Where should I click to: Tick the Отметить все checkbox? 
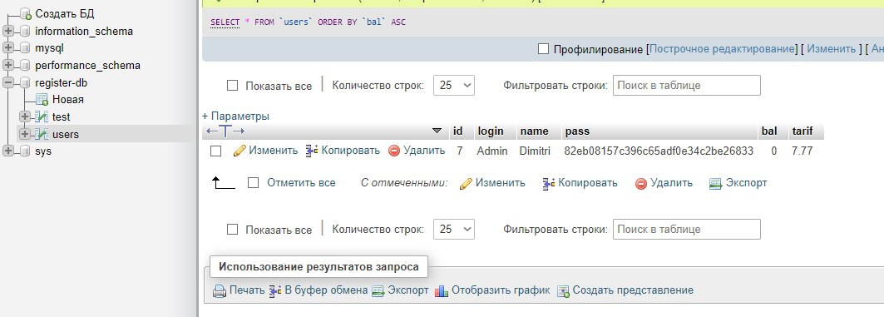click(253, 183)
